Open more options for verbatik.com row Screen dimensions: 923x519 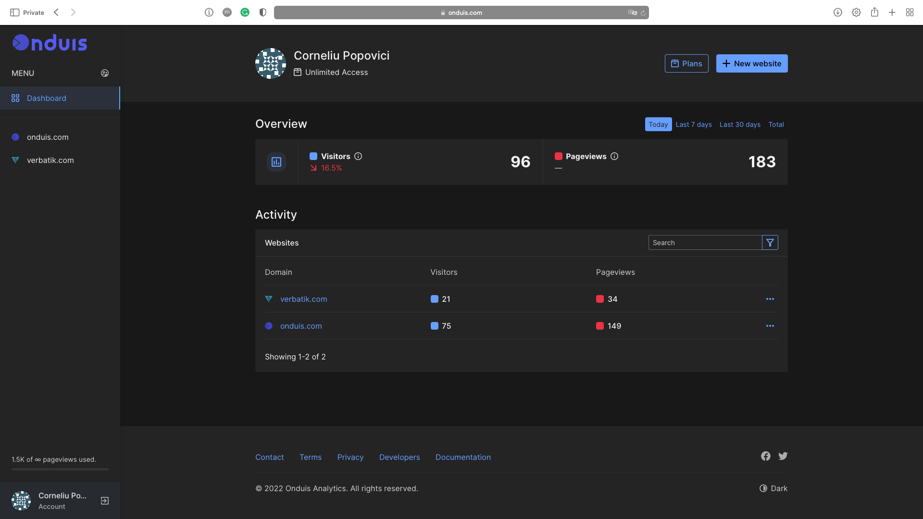(770, 299)
